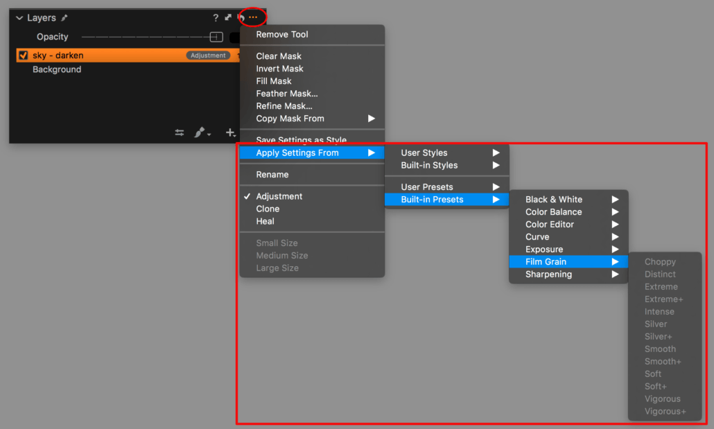Click the reset adjustments icon
Viewport: 714px width, 429px height.
(x=239, y=17)
